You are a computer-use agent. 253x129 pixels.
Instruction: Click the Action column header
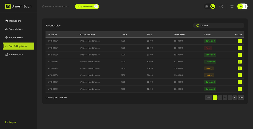point(238,34)
